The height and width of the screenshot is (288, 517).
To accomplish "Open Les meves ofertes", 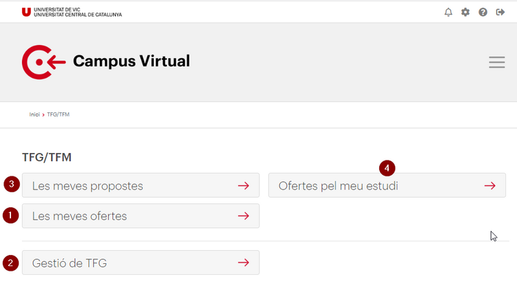I will pos(141,216).
